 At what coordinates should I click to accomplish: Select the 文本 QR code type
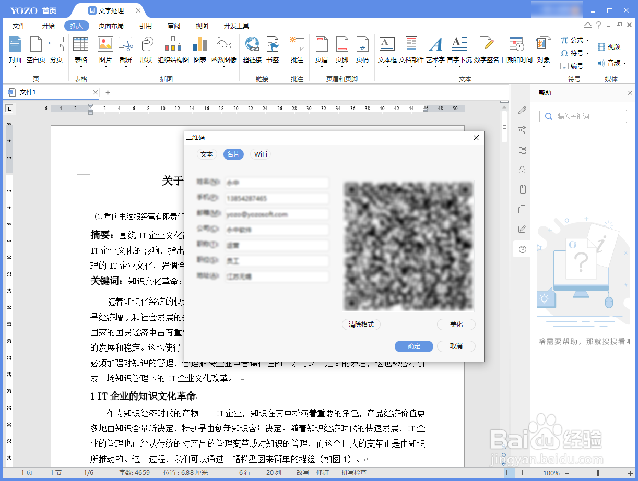tap(207, 154)
